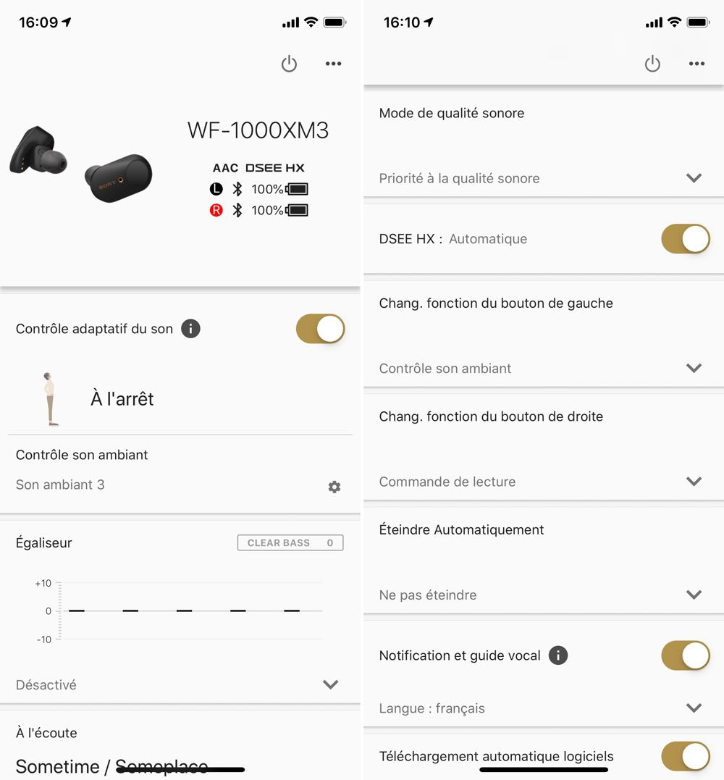
Task: Expand the equalizer Désactivé preset chevron
Action: 330,684
